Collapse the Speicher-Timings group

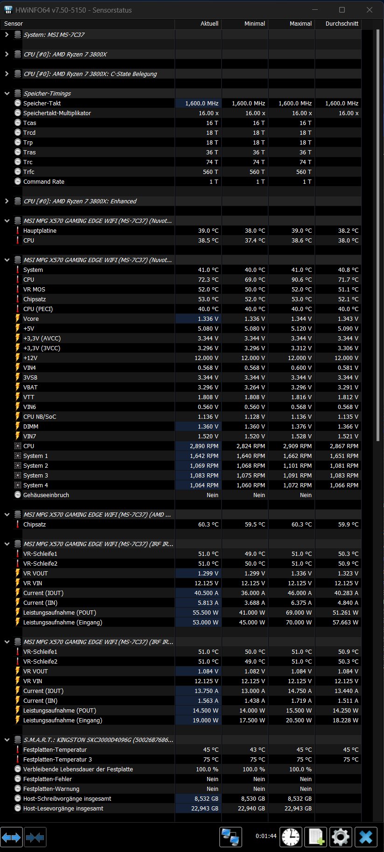coord(7,93)
